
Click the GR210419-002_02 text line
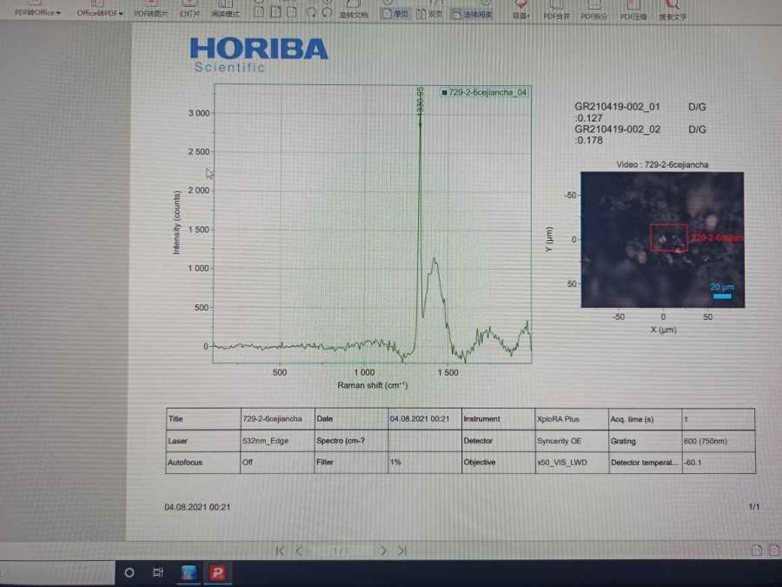(618, 130)
